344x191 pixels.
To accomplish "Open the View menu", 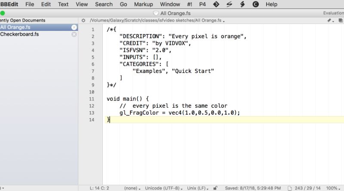I will (x=82, y=4).
